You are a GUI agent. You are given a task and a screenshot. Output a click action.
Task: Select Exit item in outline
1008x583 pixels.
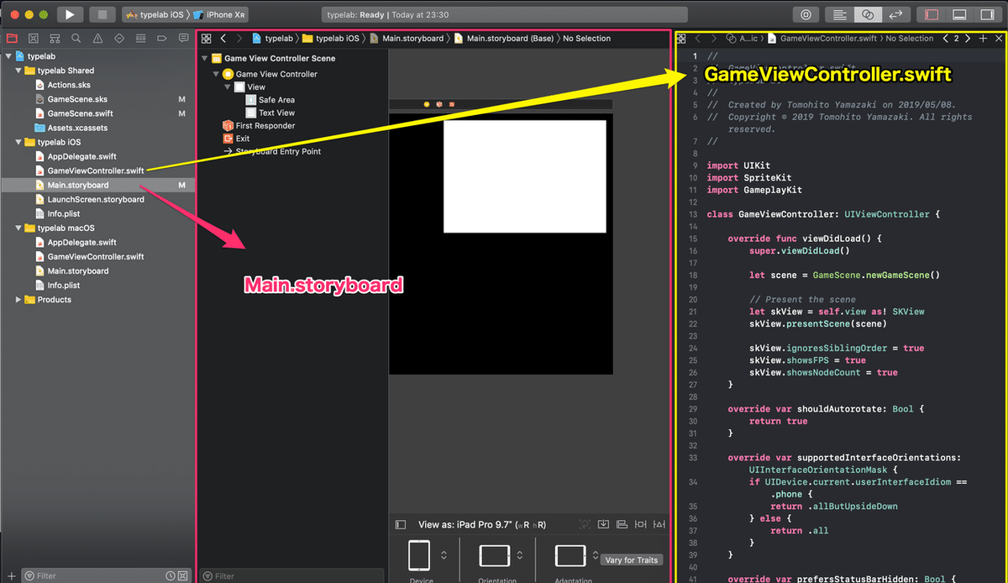pos(243,139)
